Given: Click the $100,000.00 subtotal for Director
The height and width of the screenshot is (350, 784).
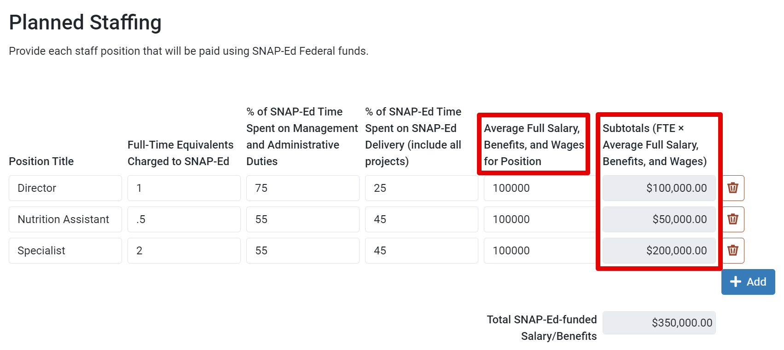Looking at the screenshot, I should (x=659, y=188).
